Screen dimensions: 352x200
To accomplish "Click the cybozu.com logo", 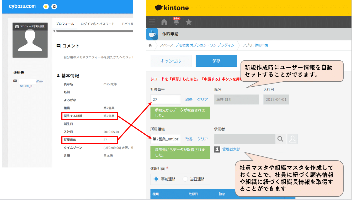I will point(22,6).
